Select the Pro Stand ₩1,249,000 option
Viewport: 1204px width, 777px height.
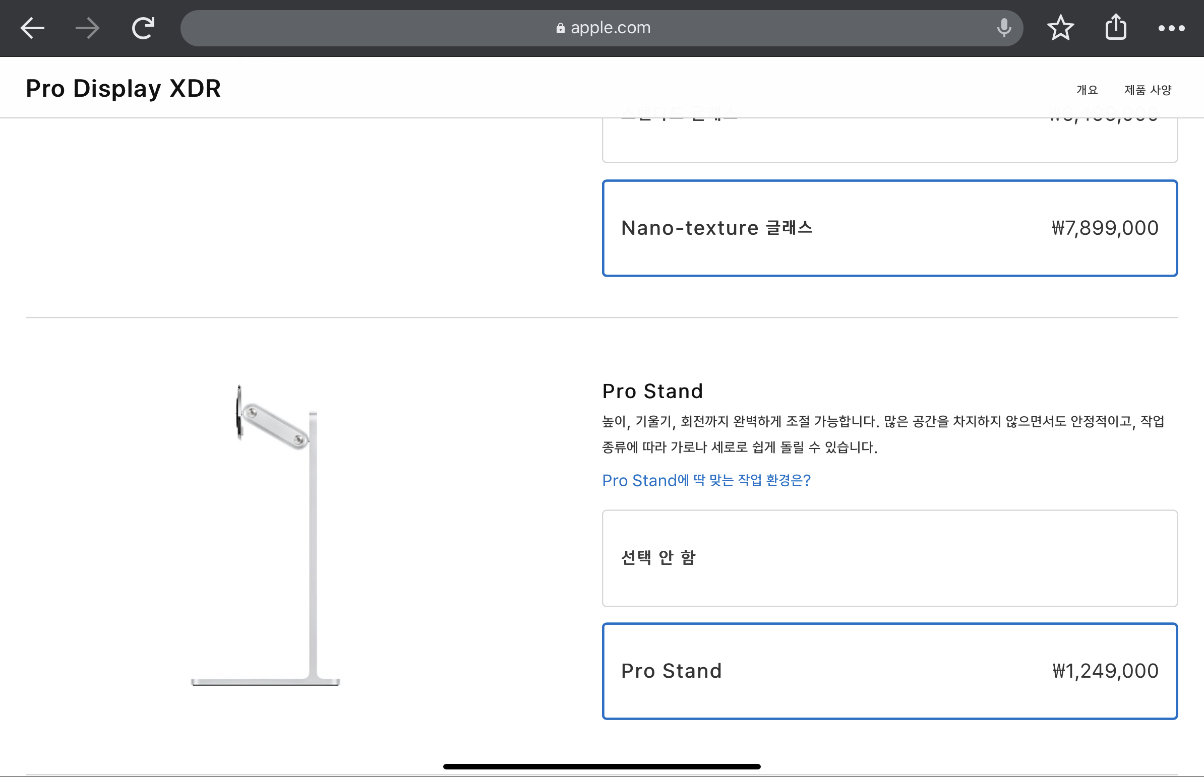pyautogui.click(x=889, y=671)
